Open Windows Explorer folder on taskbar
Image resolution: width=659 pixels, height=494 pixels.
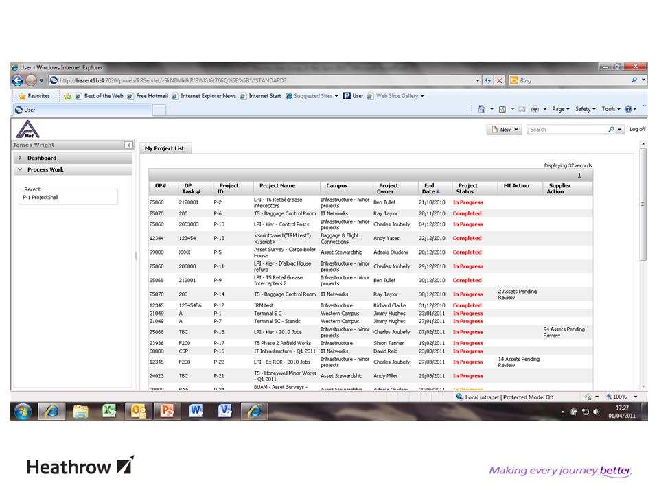coord(80,411)
